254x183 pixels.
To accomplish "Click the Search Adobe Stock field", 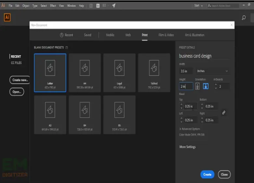I will point(223,6).
